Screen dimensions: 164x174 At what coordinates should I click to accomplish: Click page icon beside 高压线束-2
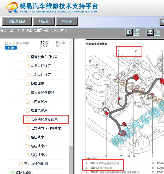tap(27, 146)
